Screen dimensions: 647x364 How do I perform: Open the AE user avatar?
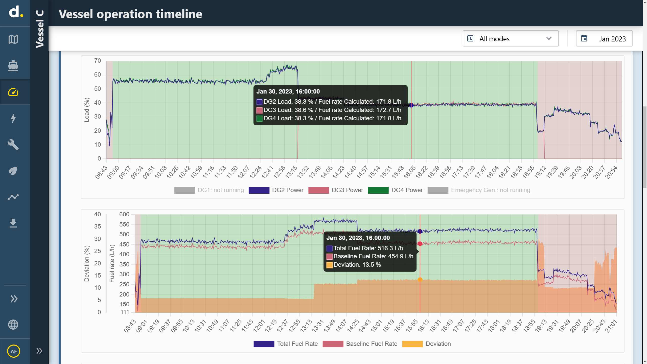[14, 351]
